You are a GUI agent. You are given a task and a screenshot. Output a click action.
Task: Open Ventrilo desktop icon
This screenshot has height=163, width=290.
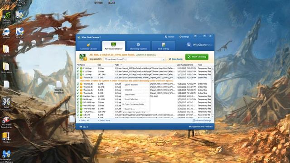[x=6, y=33]
